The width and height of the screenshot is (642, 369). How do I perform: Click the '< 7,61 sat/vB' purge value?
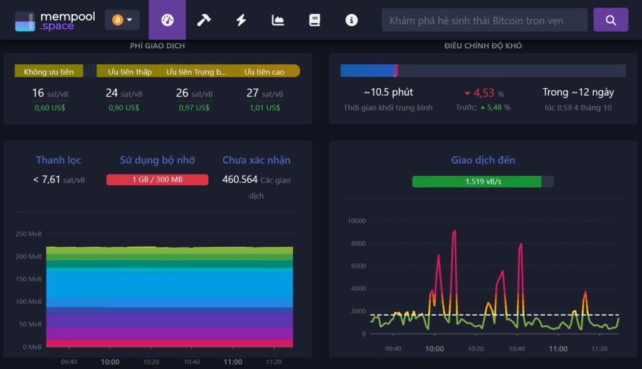tap(59, 179)
